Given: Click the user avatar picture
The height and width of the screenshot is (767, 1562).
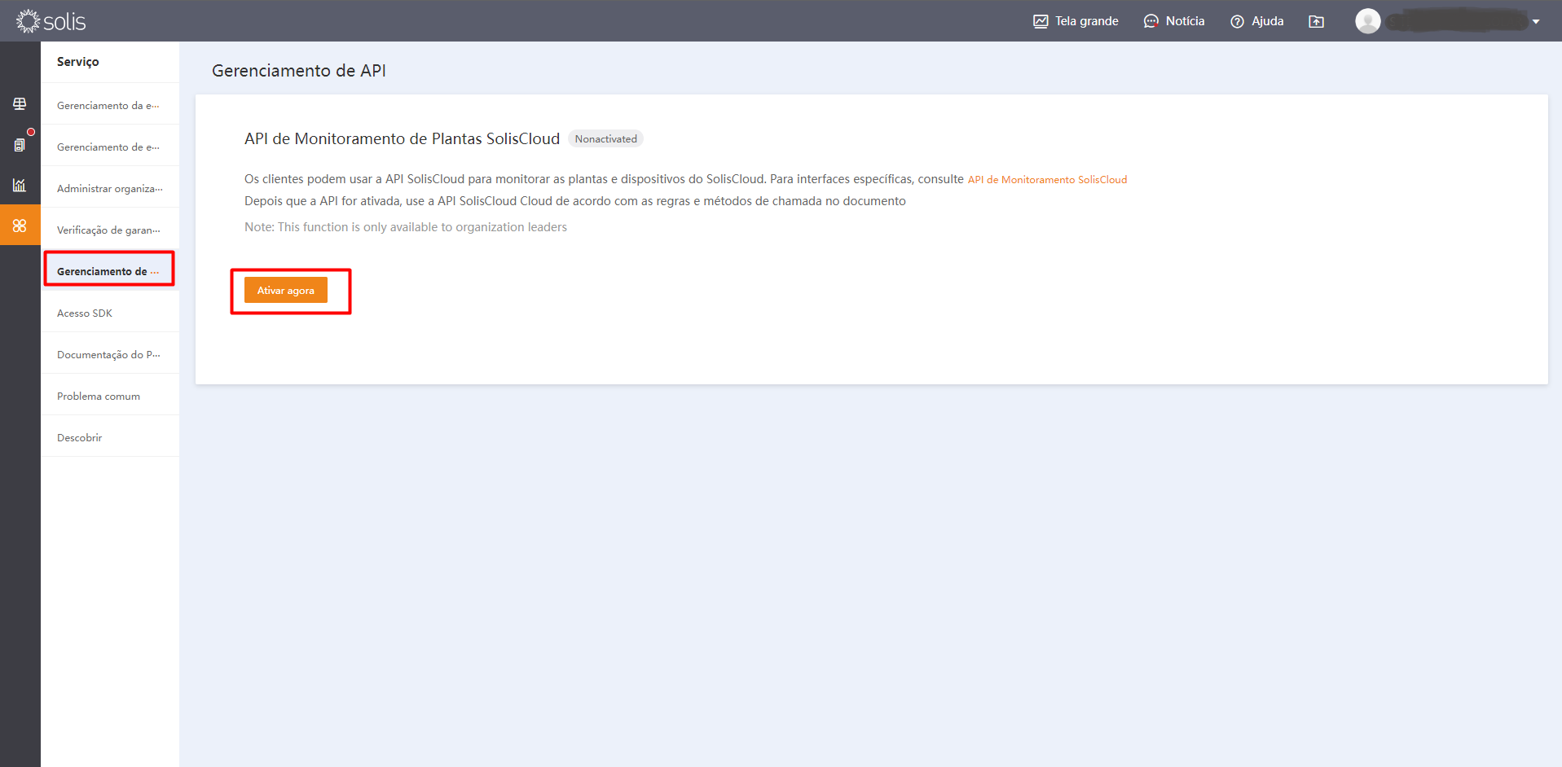Looking at the screenshot, I should coord(1367,21).
